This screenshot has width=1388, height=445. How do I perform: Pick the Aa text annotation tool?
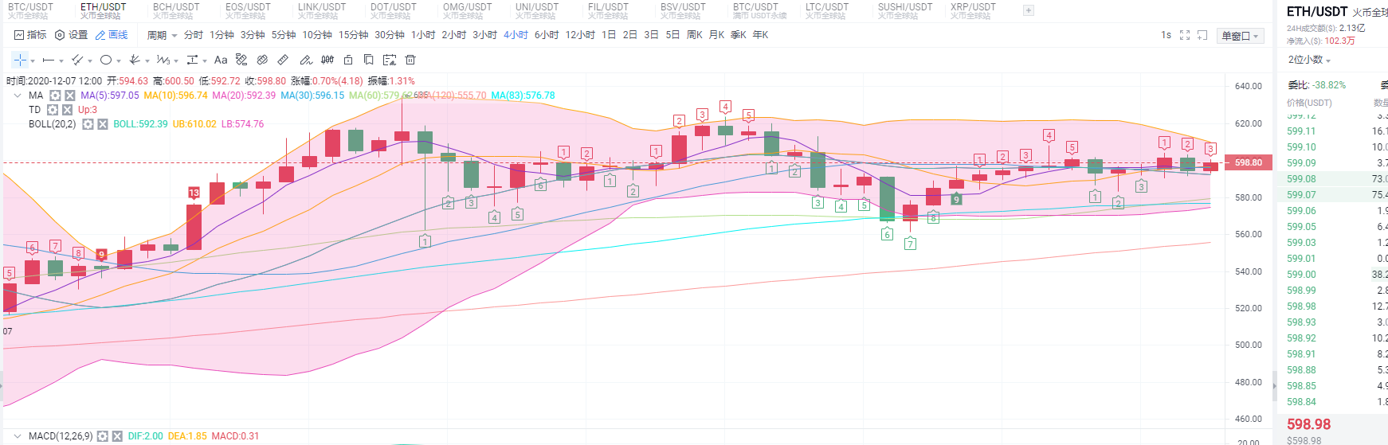tap(221, 60)
